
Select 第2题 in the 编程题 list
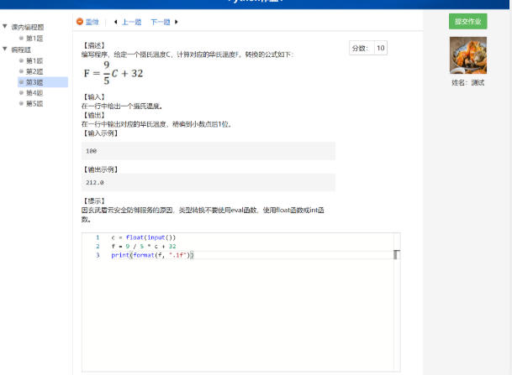click(x=34, y=71)
